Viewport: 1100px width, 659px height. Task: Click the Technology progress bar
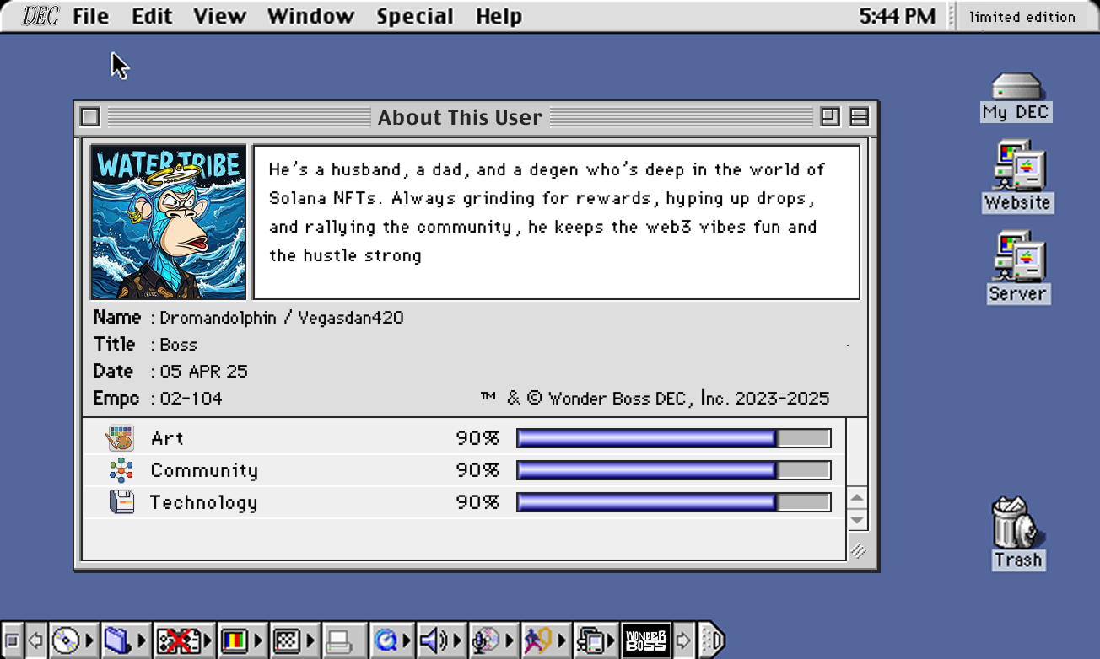click(673, 503)
